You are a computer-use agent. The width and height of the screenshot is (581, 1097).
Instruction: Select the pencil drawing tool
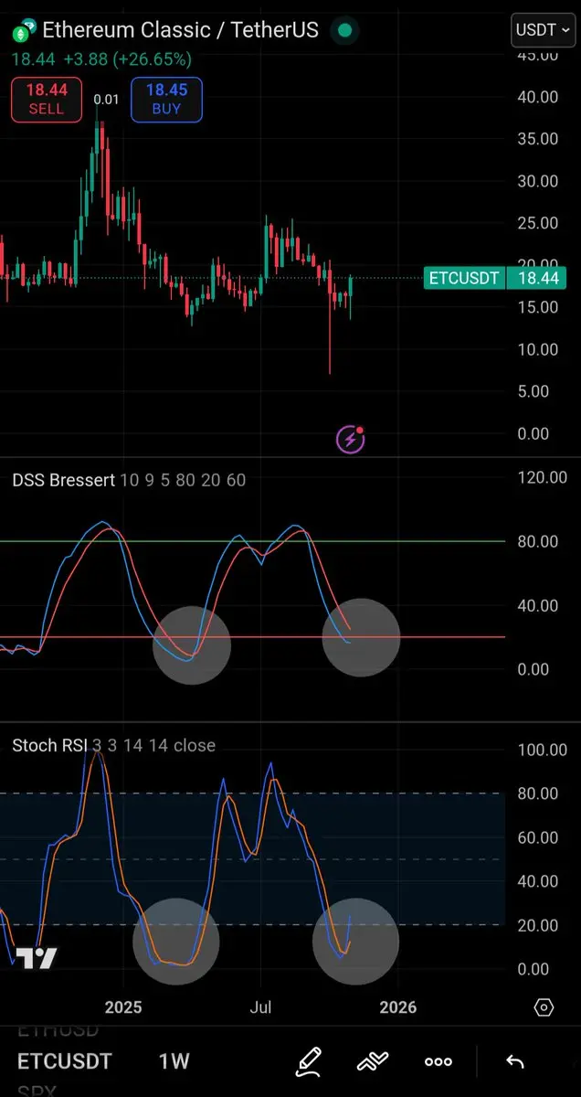coord(309,1061)
